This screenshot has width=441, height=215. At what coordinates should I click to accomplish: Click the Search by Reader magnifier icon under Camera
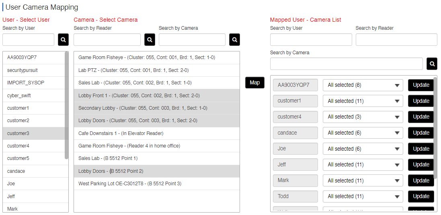tap(150, 40)
